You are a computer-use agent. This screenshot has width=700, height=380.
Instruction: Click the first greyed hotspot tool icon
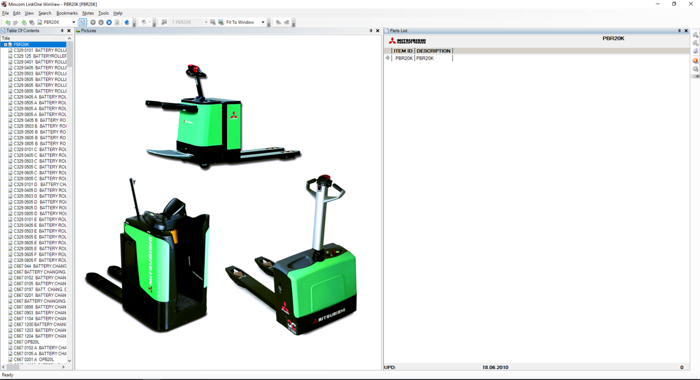[x=278, y=22]
